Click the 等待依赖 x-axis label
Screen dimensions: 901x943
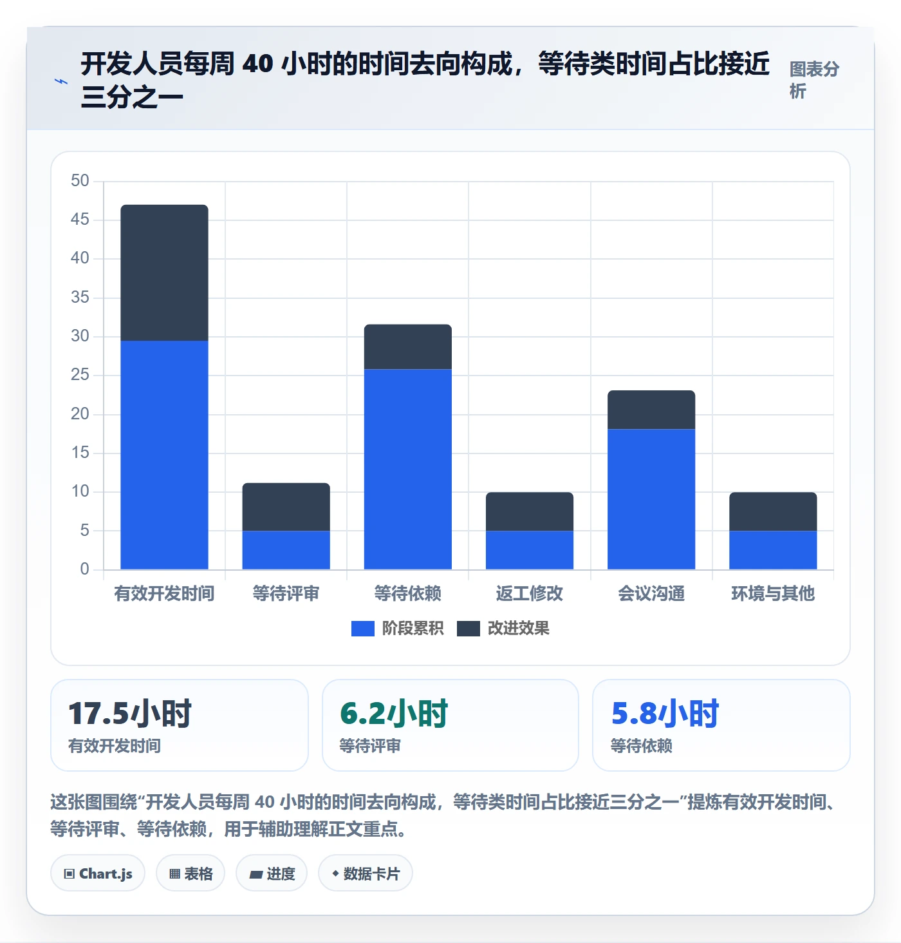(408, 593)
